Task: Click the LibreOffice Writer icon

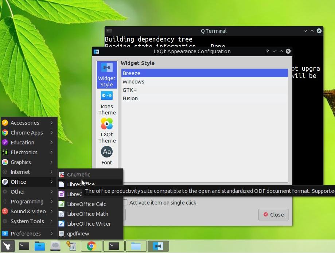Action: pos(62,223)
